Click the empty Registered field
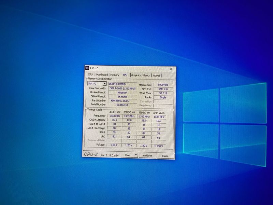 163,106
